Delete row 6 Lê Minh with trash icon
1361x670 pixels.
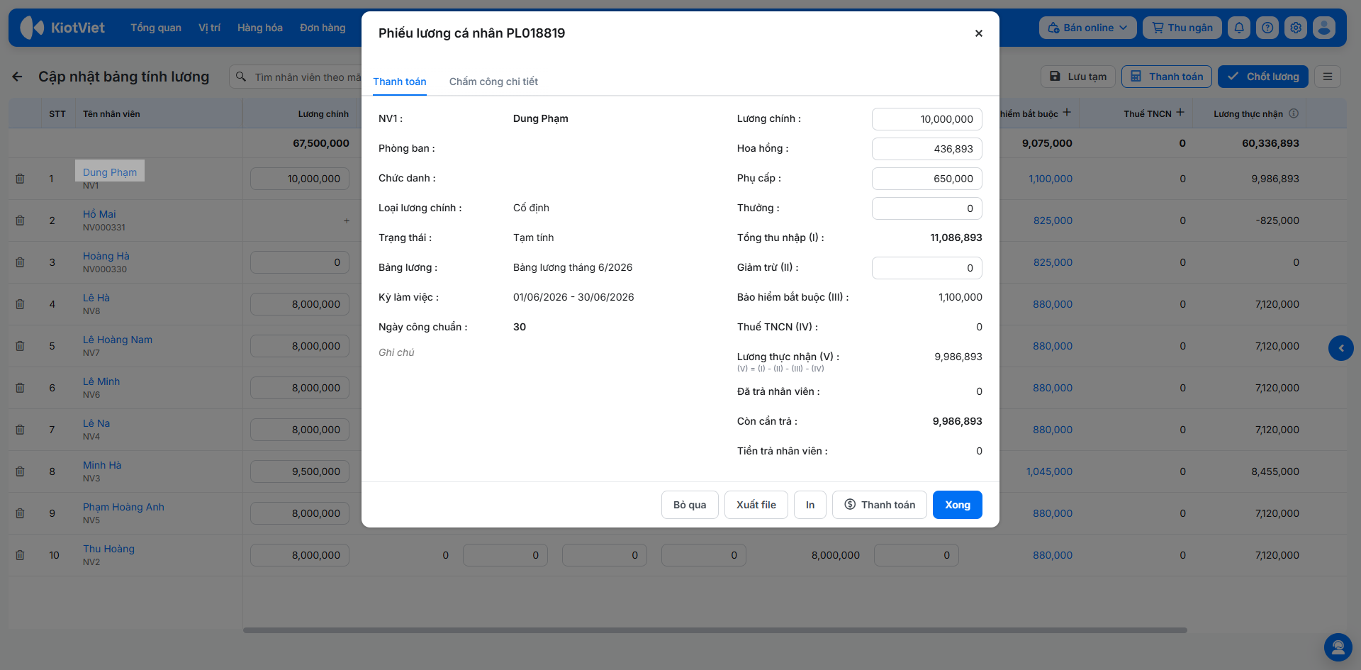20,388
